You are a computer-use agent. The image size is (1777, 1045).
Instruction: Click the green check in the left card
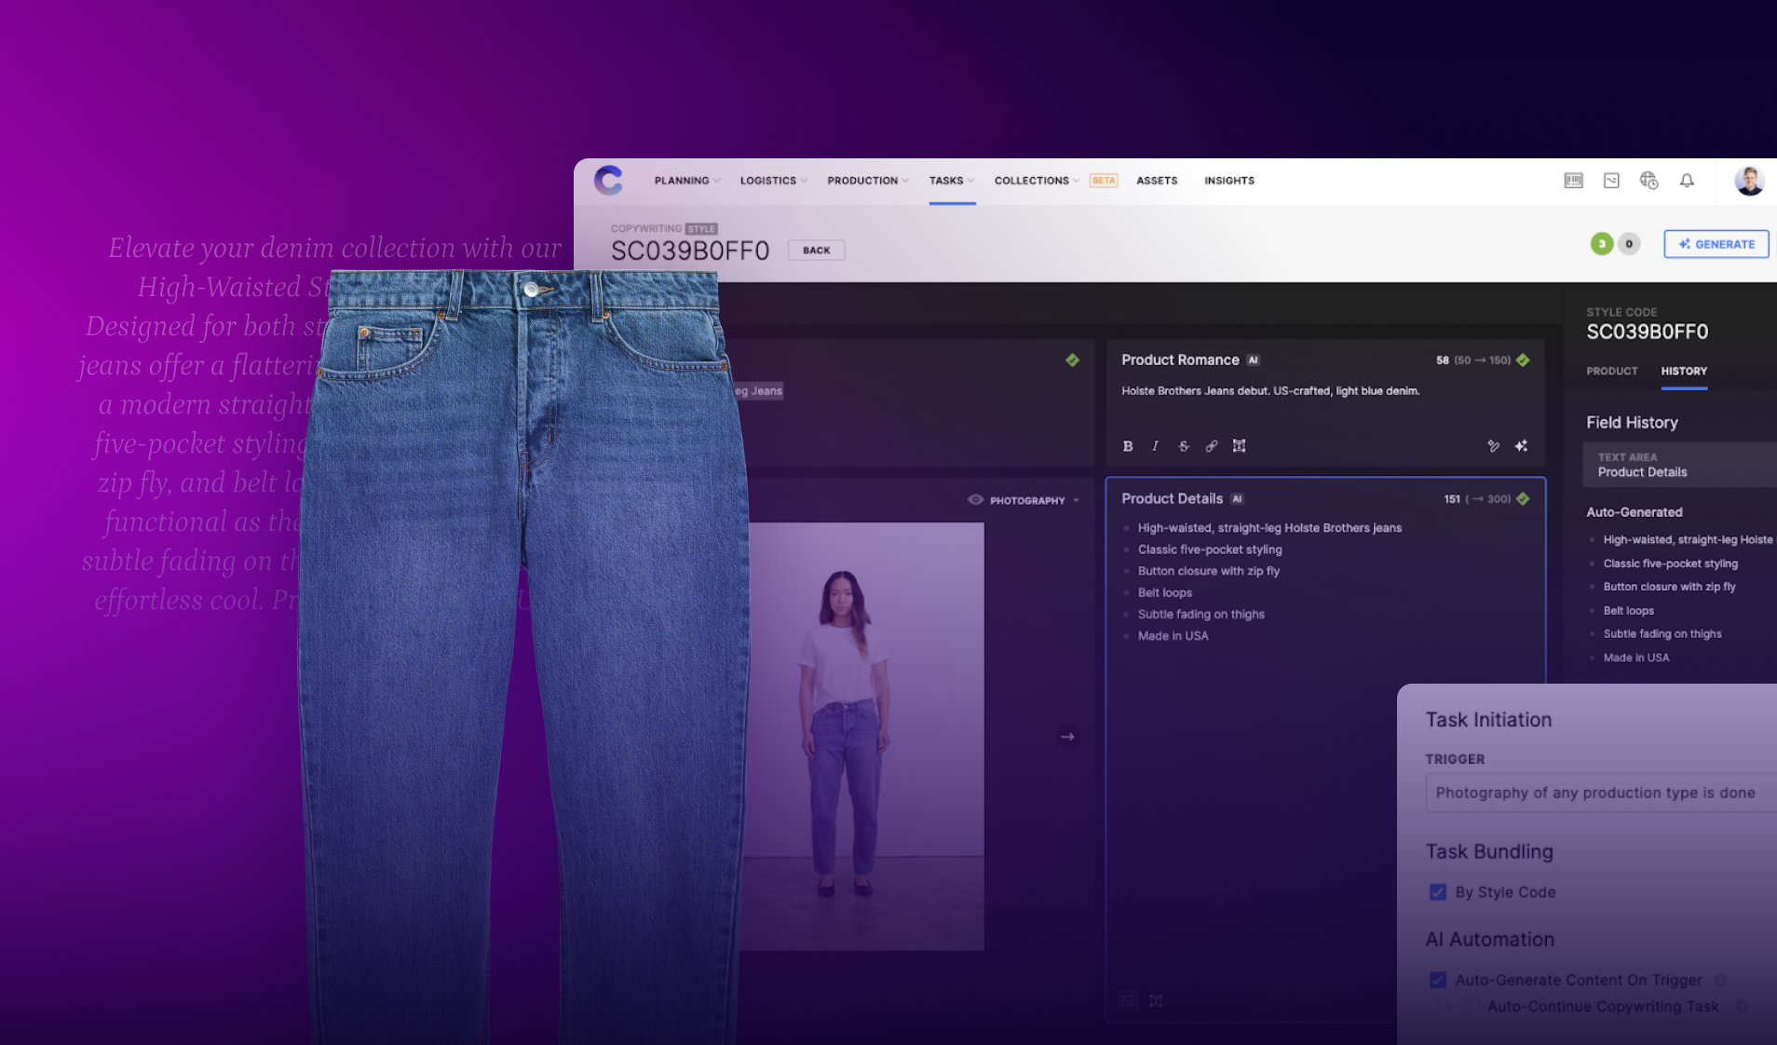point(1072,360)
